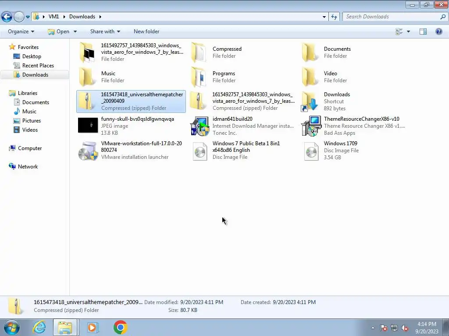
Task: Click the refresh button next to address bar
Action: 334,17
